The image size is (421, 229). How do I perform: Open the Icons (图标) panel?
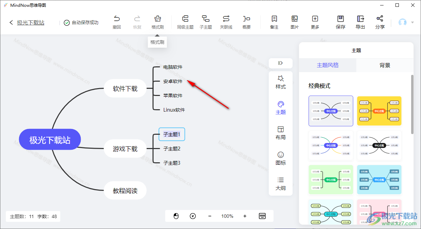pyautogui.click(x=281, y=158)
